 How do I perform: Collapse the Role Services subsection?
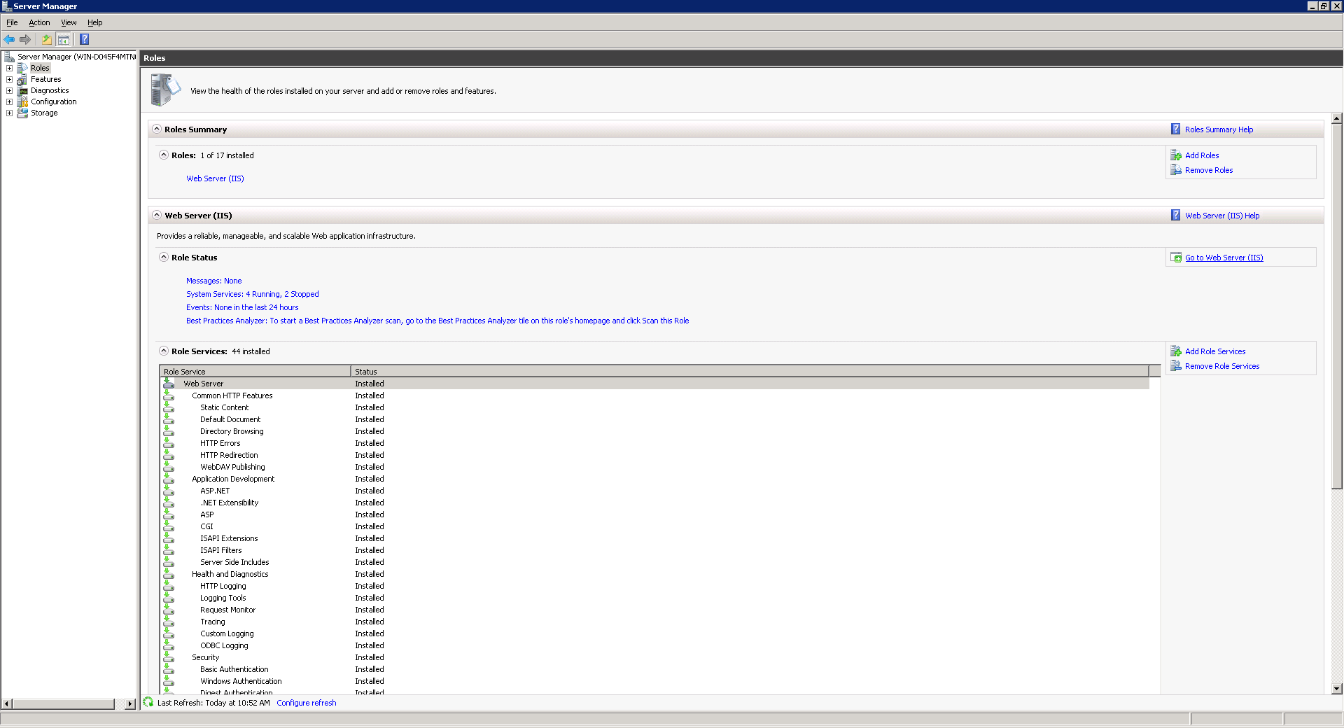pos(164,351)
